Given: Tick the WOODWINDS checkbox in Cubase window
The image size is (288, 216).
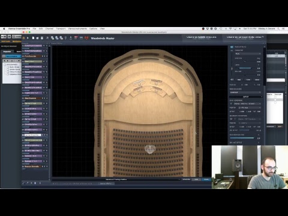Looking at the screenshot, I should [x=5, y=65].
